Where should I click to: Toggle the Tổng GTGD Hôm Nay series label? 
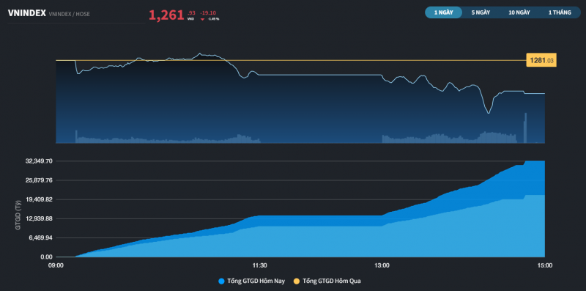pos(252,281)
